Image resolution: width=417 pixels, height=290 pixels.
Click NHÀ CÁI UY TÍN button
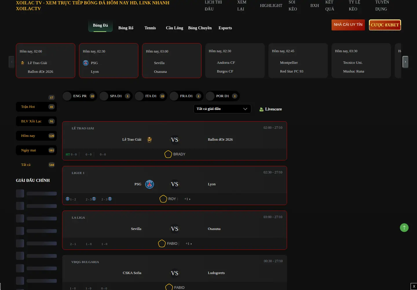pyautogui.click(x=348, y=25)
